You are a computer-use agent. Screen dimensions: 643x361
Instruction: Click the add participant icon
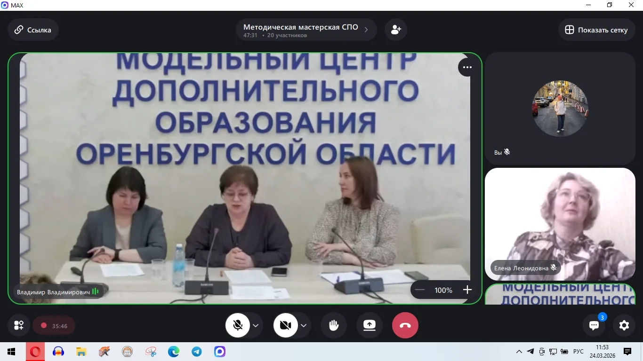(x=396, y=30)
